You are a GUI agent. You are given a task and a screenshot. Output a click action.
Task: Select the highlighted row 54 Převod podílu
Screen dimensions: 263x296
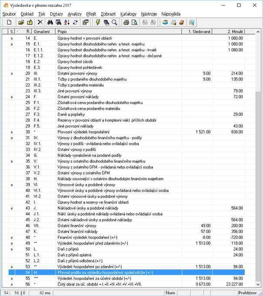point(127,273)
